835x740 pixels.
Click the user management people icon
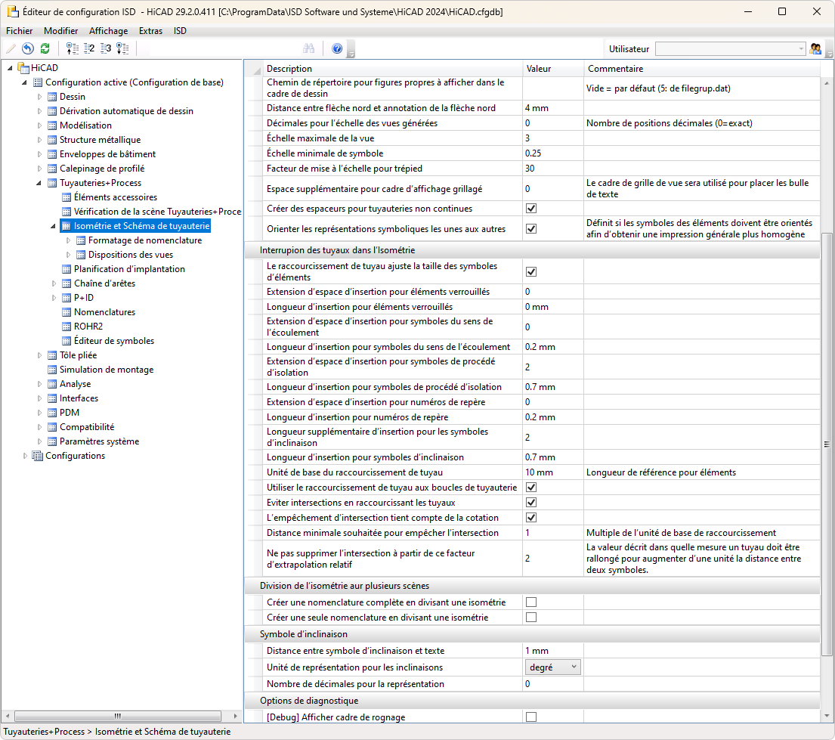pos(816,48)
